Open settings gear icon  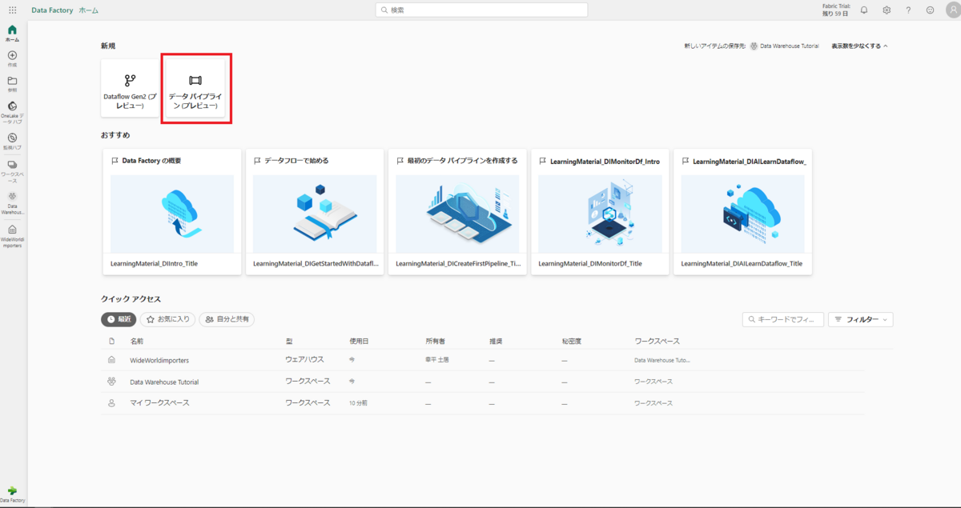point(887,10)
